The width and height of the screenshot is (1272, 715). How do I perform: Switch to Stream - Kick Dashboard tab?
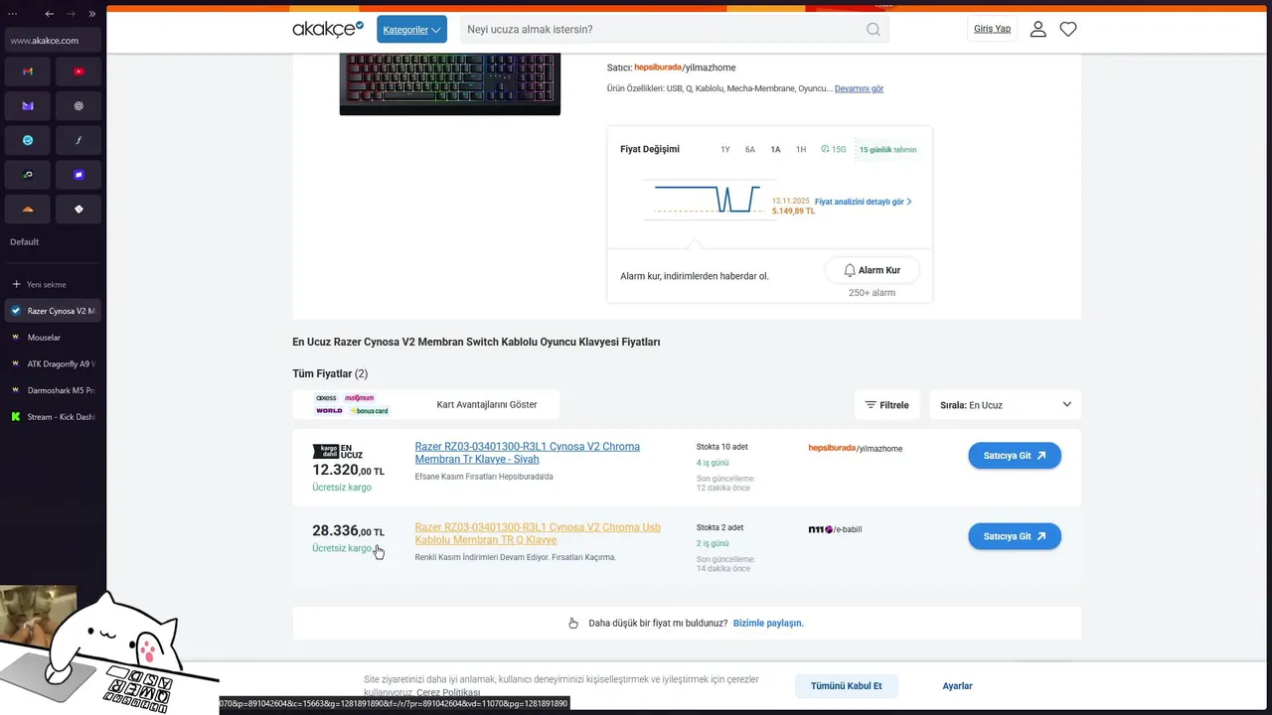[x=53, y=417]
